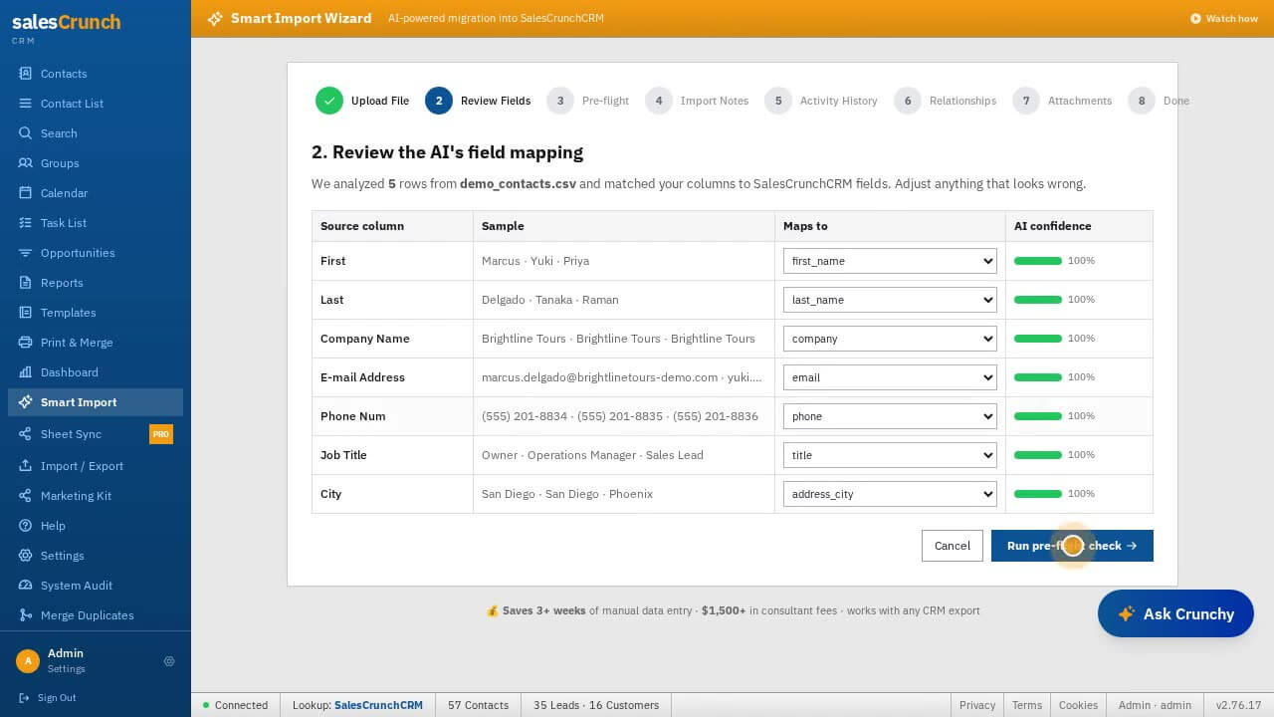Screen dimensions: 1274x717
Task: Jump to step 8 Done
Action: pyautogui.click(x=1159, y=101)
